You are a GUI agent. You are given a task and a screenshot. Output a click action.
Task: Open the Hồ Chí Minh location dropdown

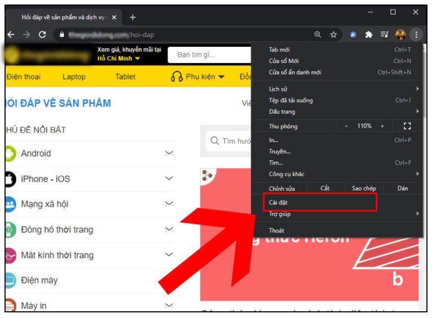click(x=118, y=59)
